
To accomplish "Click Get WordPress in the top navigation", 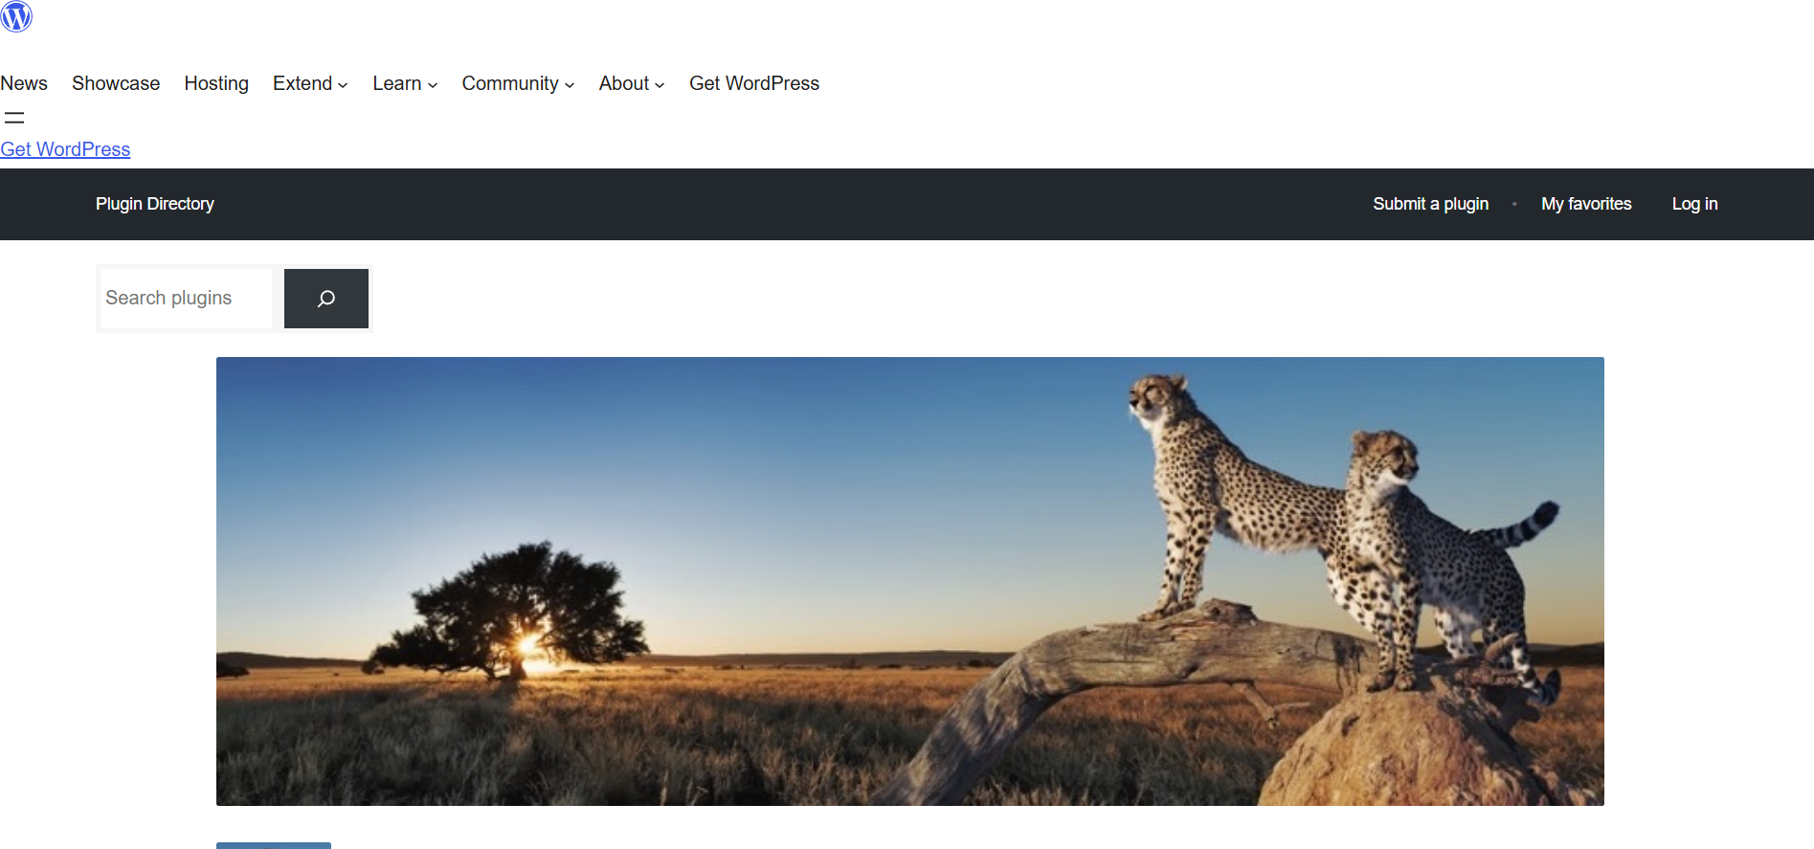I will tap(754, 84).
